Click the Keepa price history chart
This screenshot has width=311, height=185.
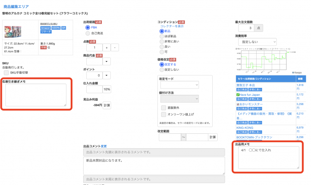coord(266,61)
